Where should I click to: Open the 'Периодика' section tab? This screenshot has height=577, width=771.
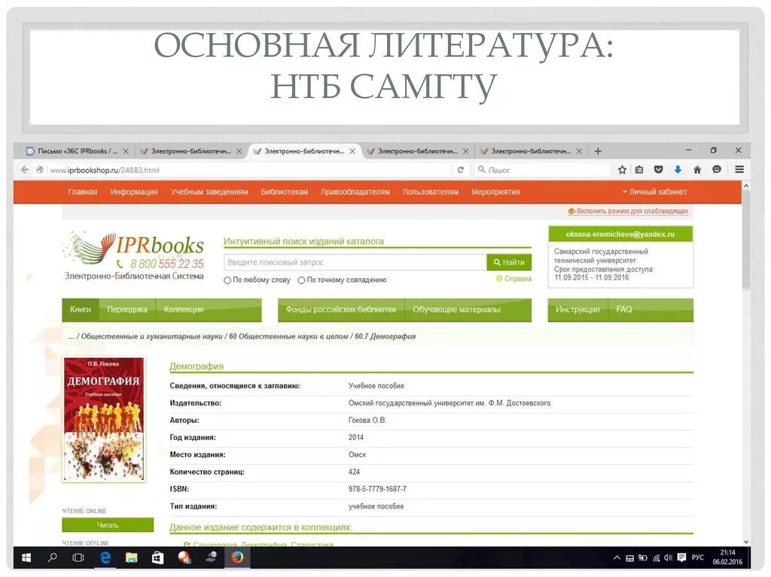tap(126, 310)
